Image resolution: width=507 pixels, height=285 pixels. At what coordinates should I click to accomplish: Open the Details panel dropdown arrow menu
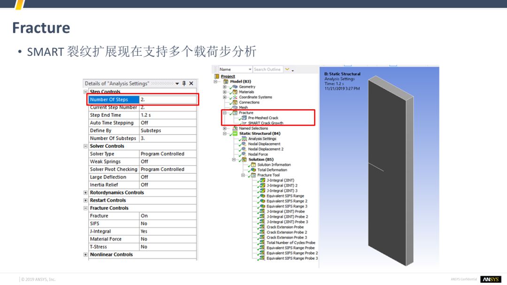pyautogui.click(x=177, y=83)
